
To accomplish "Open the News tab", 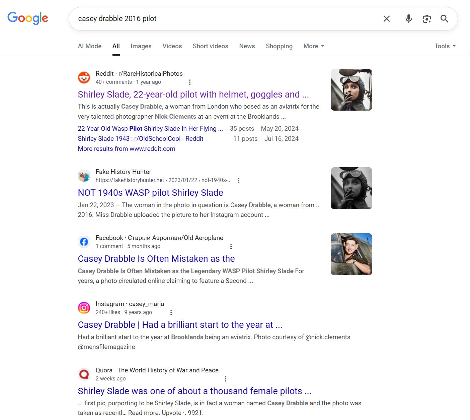I will click(247, 46).
